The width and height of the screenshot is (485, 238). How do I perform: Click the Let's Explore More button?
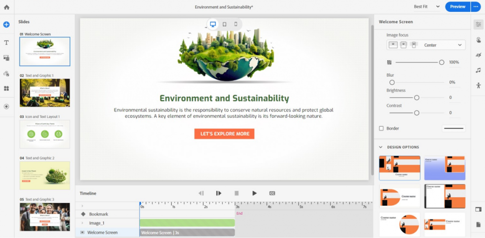(x=225, y=134)
